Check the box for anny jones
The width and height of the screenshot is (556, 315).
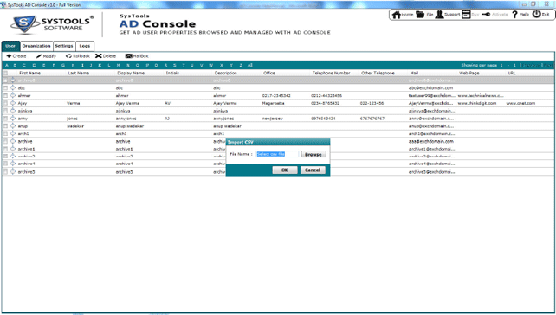(5, 119)
